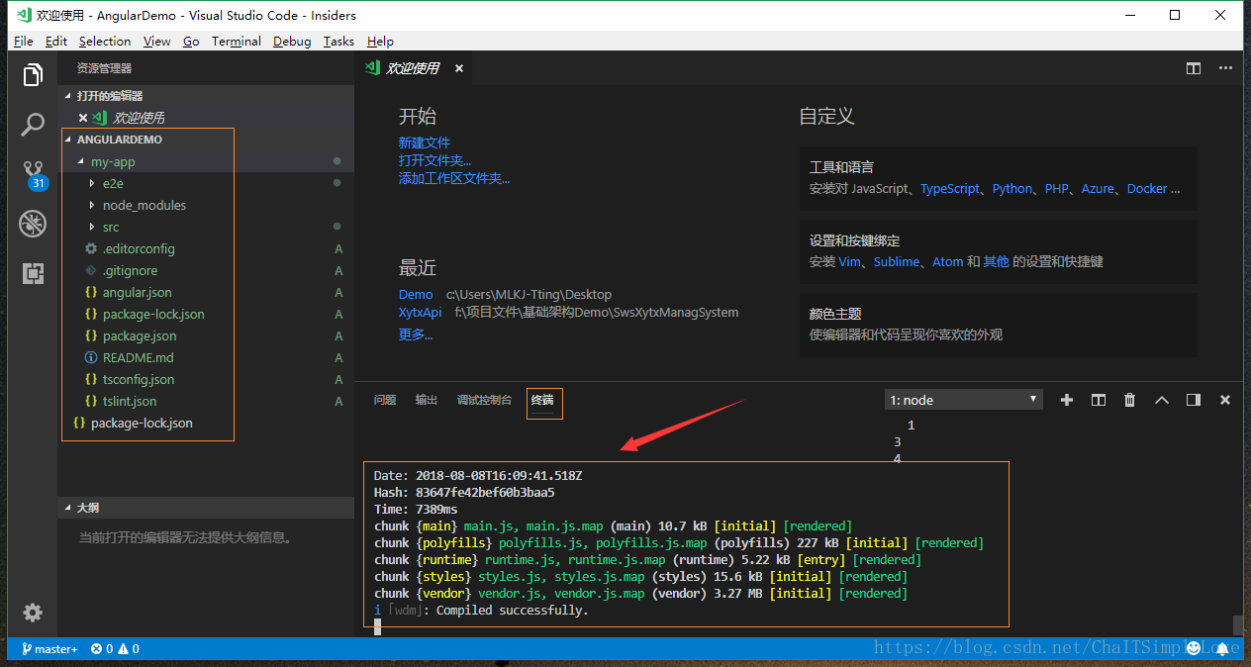Collapse the 大纲 outline section
This screenshot has height=667, width=1251.
coord(206,508)
